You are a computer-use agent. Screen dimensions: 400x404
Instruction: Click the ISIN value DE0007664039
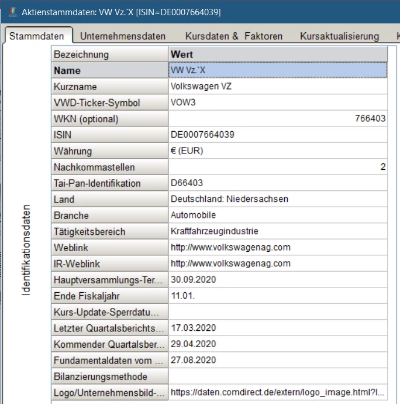coord(278,135)
